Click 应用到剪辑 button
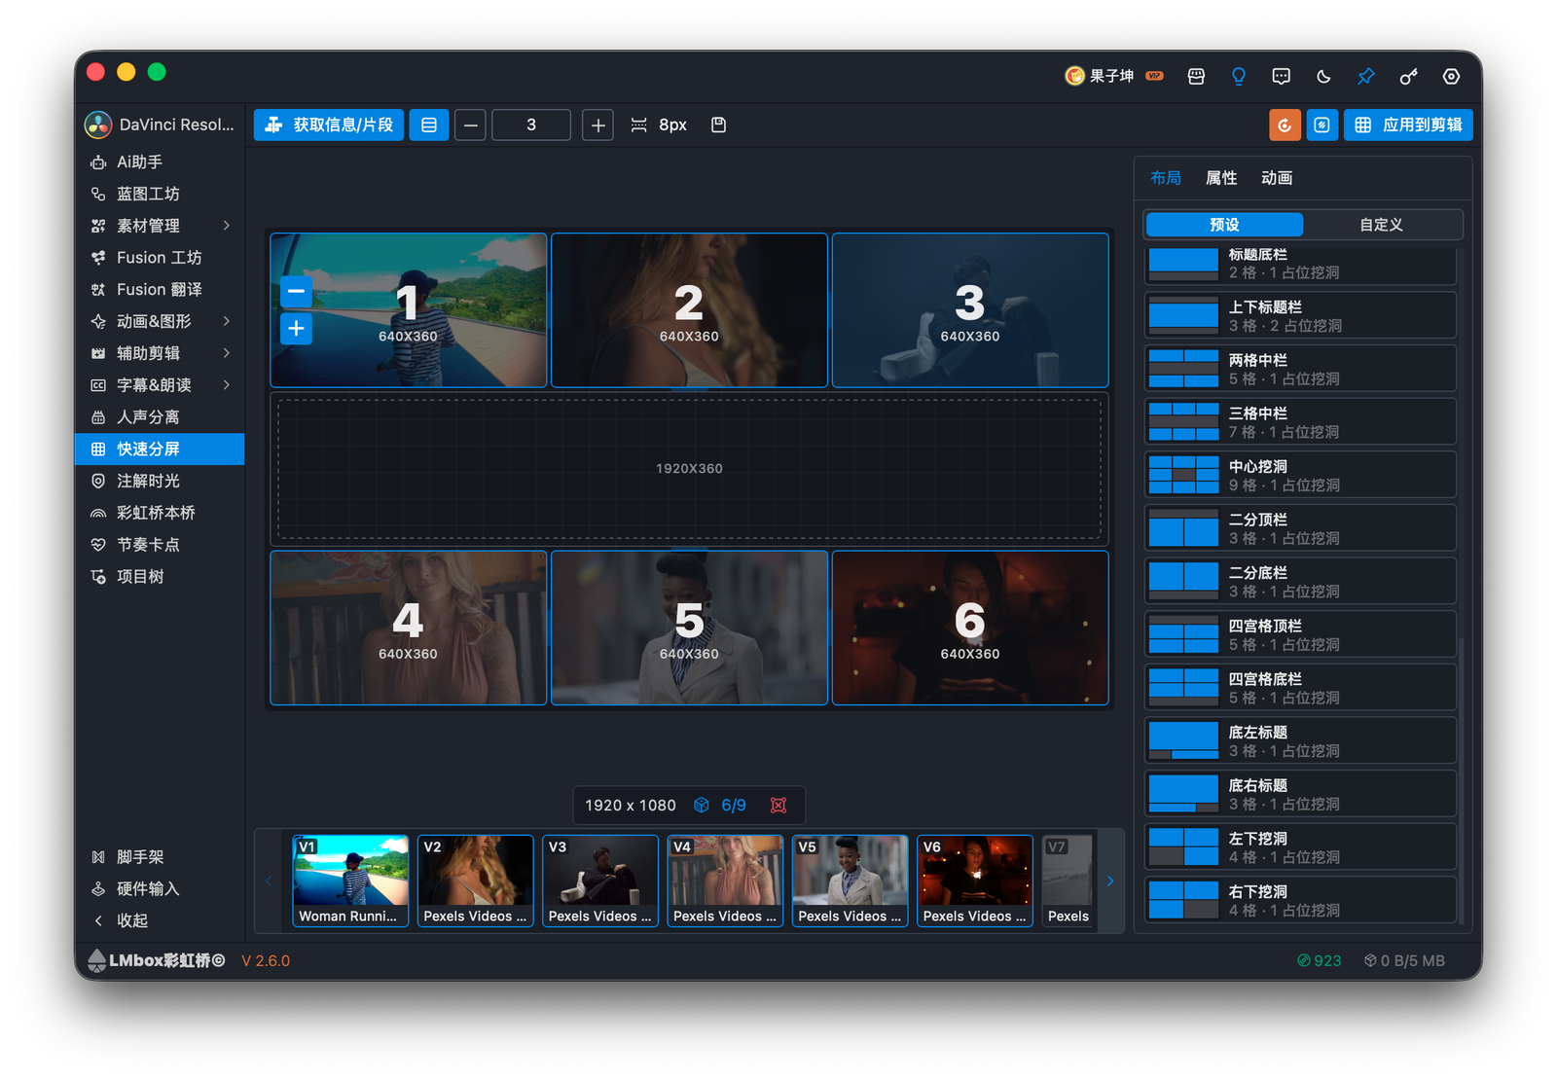Image resolution: width=1557 pixels, height=1079 pixels. click(1408, 125)
